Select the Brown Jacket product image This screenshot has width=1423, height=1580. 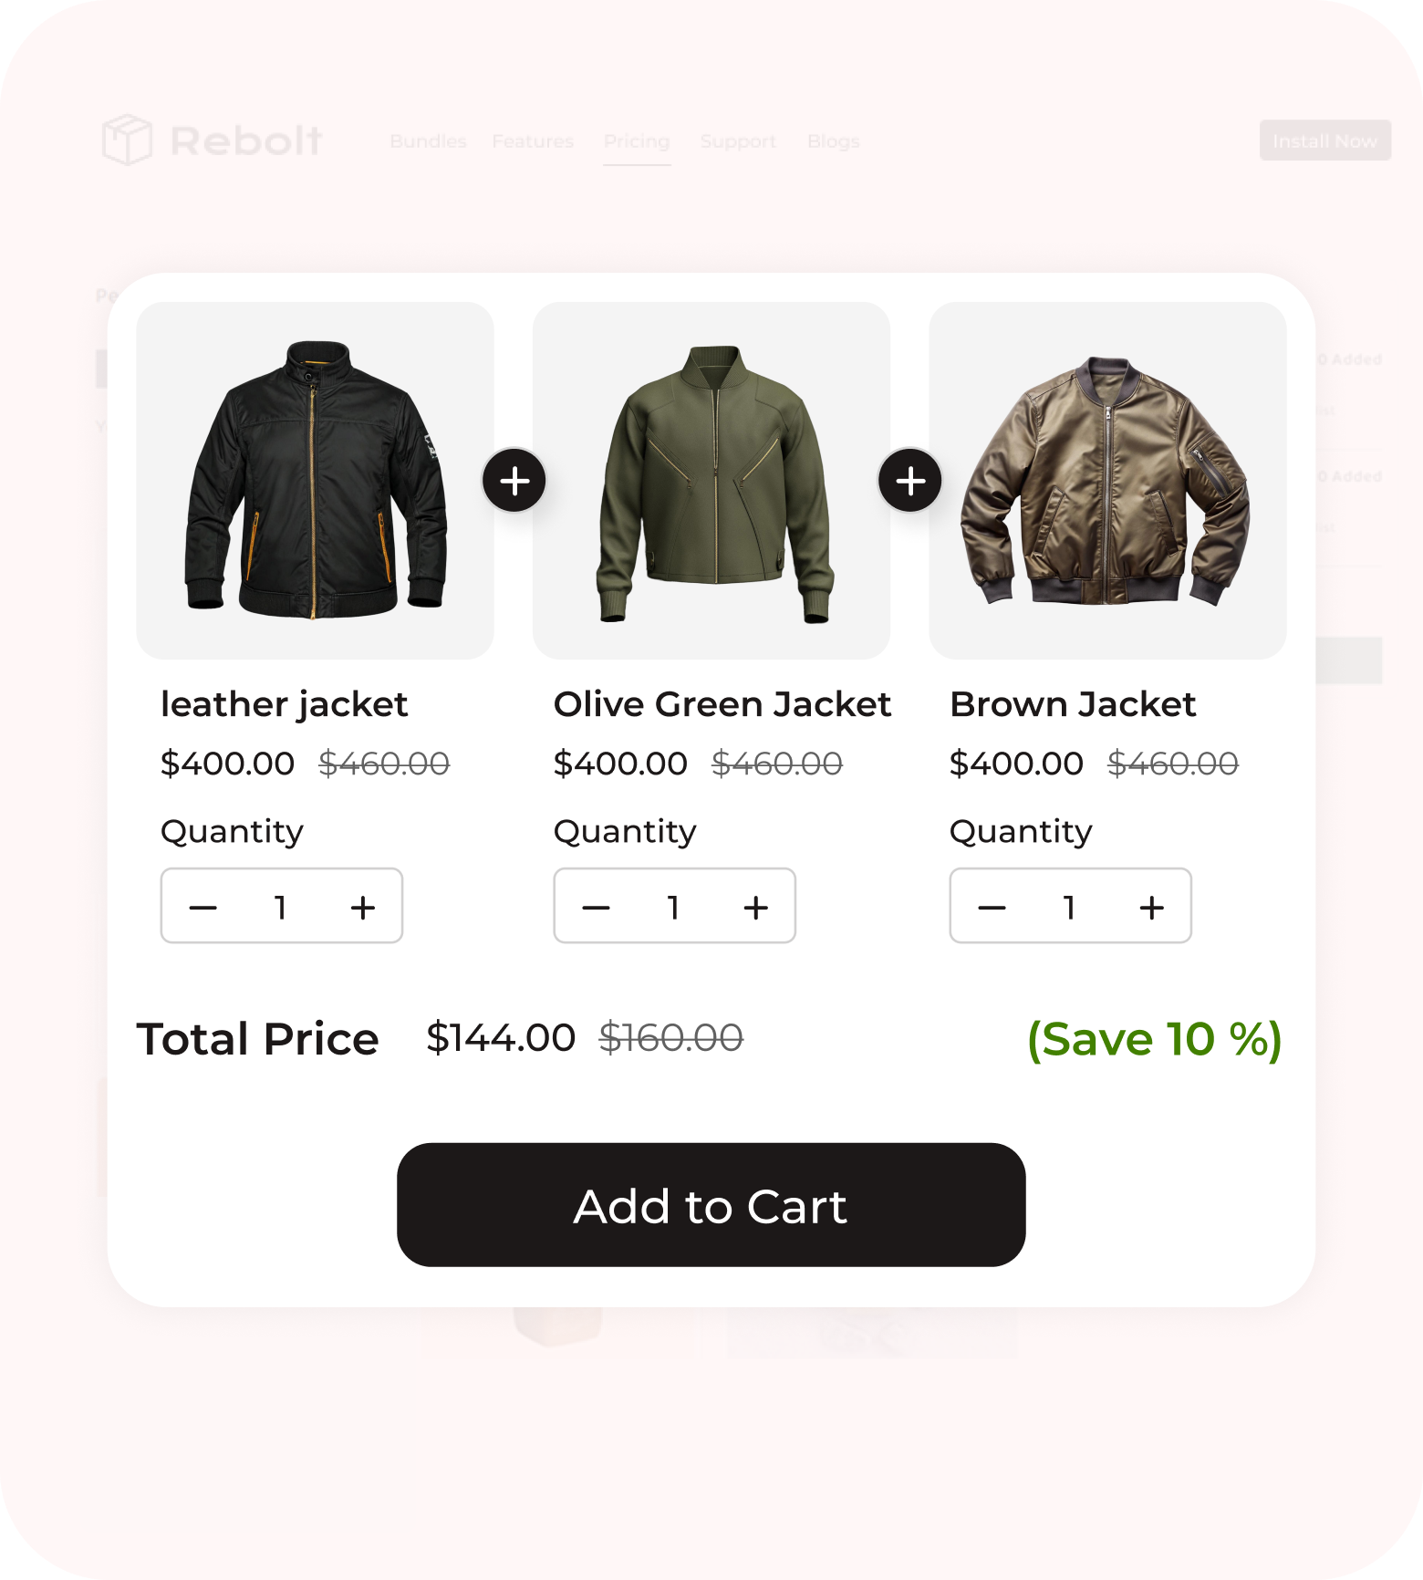coord(1107,481)
